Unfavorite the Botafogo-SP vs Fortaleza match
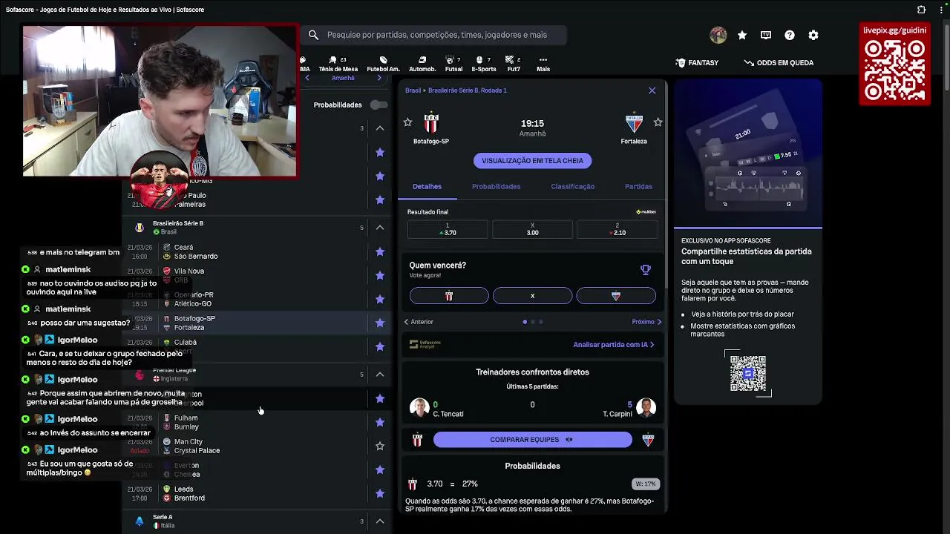 point(380,323)
